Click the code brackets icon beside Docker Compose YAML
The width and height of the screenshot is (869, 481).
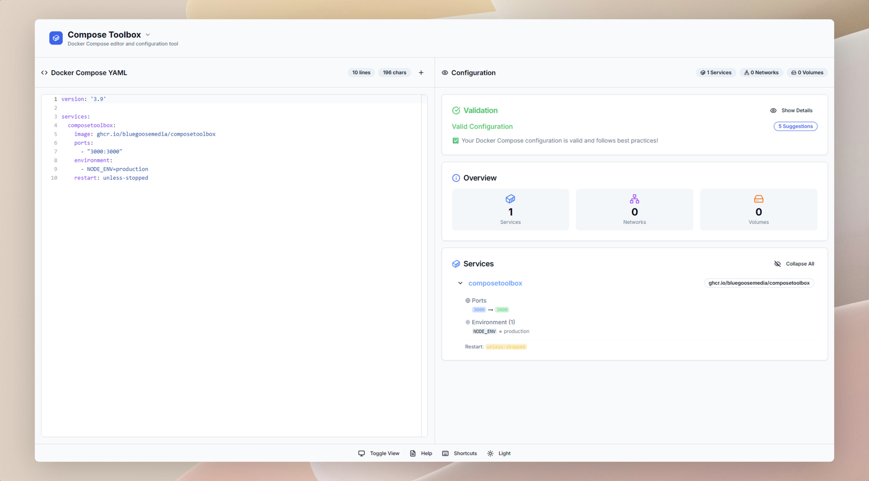(44, 72)
